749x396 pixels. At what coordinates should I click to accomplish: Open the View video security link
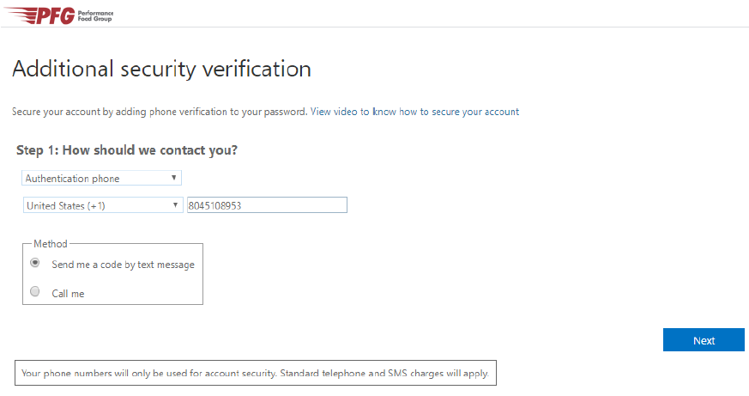[414, 112]
